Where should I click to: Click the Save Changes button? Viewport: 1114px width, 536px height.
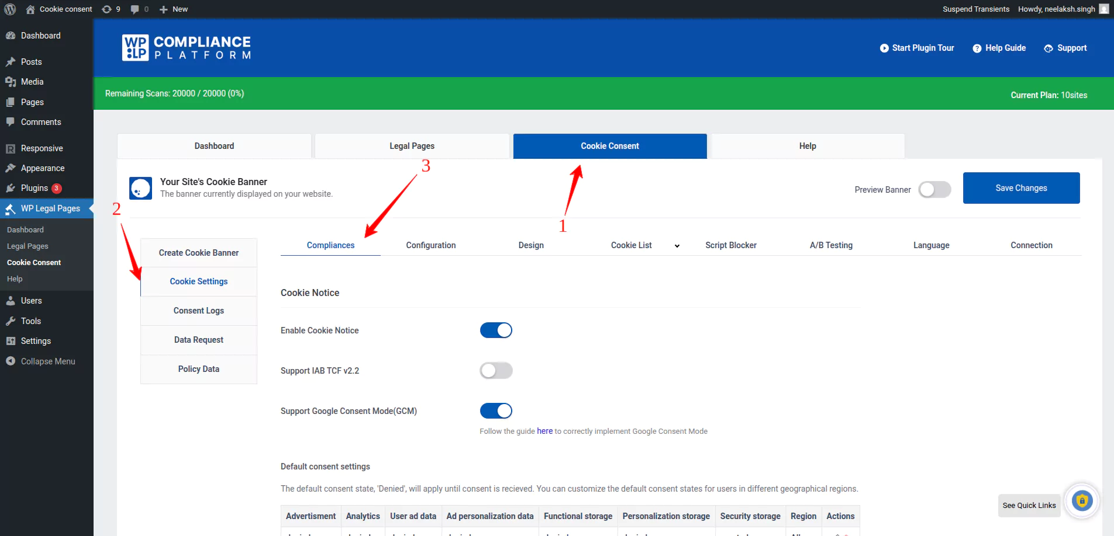(x=1021, y=187)
